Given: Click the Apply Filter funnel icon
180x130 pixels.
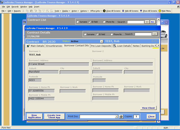Looking at the screenshot, I should point(44,11).
